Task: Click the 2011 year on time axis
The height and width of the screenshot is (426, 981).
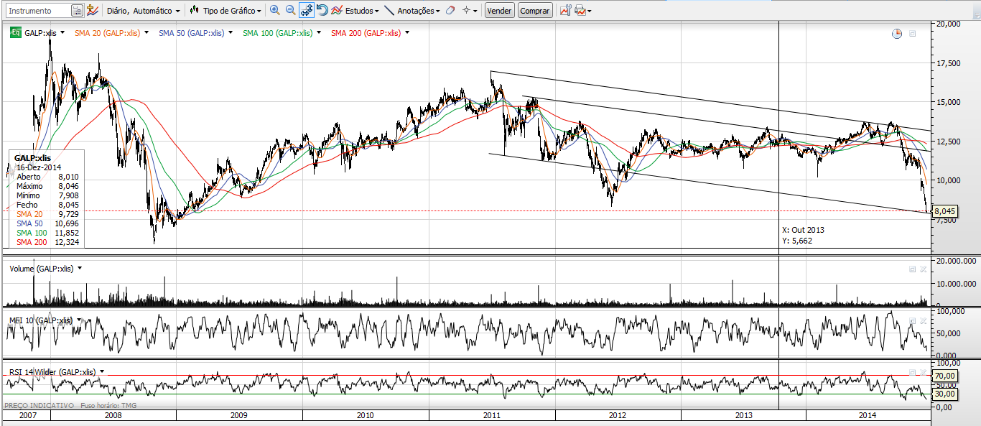Action: click(492, 416)
